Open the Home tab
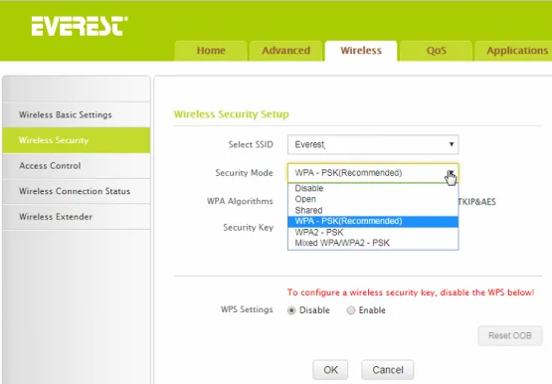 [211, 51]
